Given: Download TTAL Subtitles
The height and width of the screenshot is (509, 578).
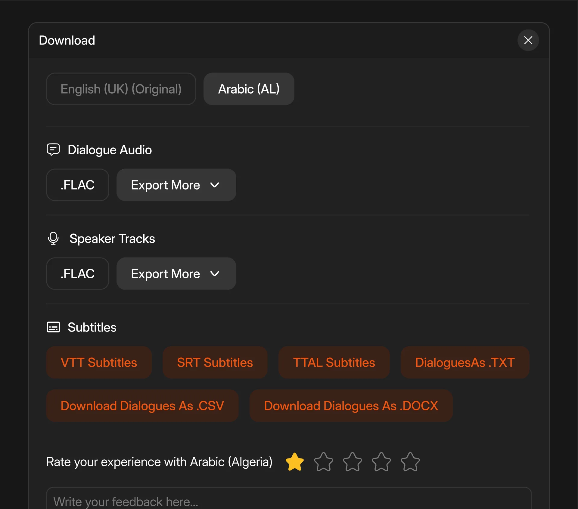Looking at the screenshot, I should click(x=334, y=362).
